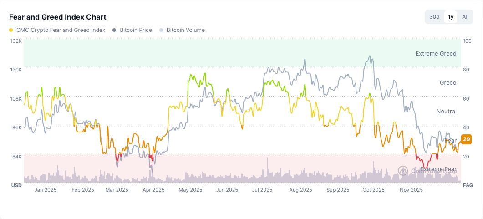Viewport: 483px width, 219px height.
Task: Click the Neutral zone label
Action: tap(446, 112)
